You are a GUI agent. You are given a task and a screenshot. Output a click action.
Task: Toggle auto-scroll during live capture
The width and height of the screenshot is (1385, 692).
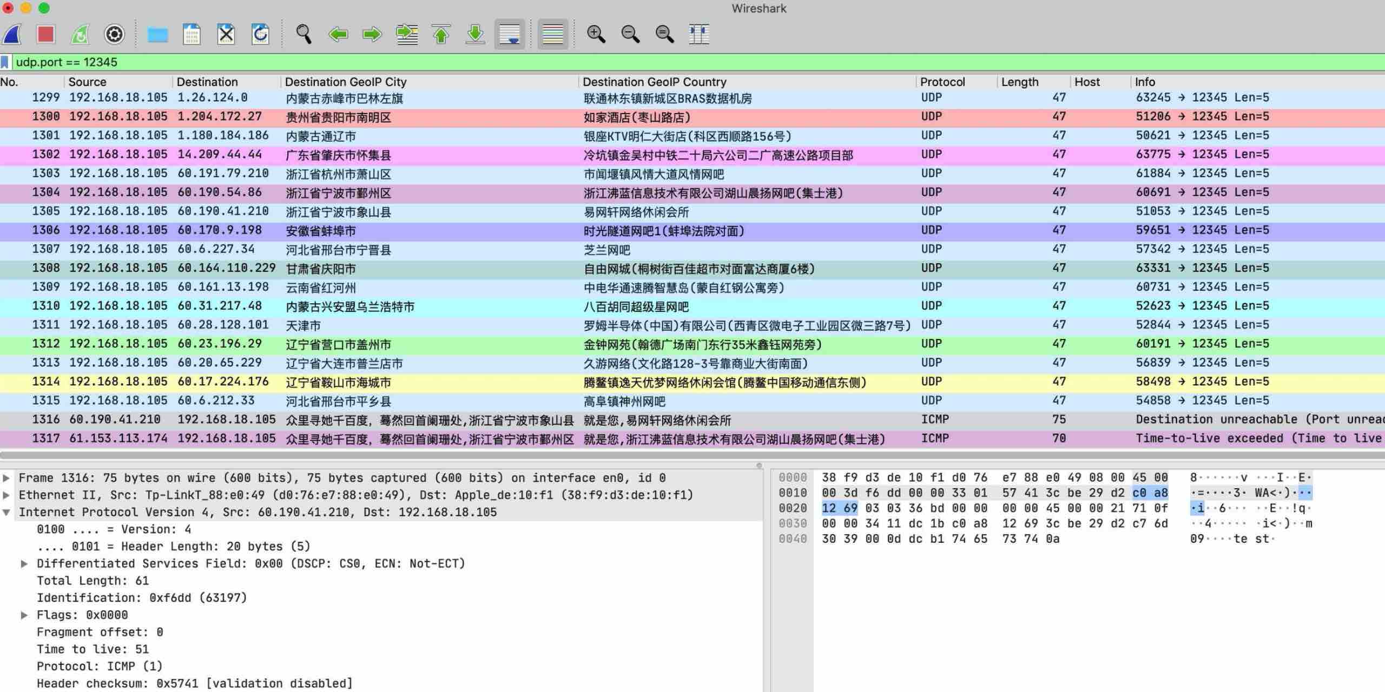(510, 35)
